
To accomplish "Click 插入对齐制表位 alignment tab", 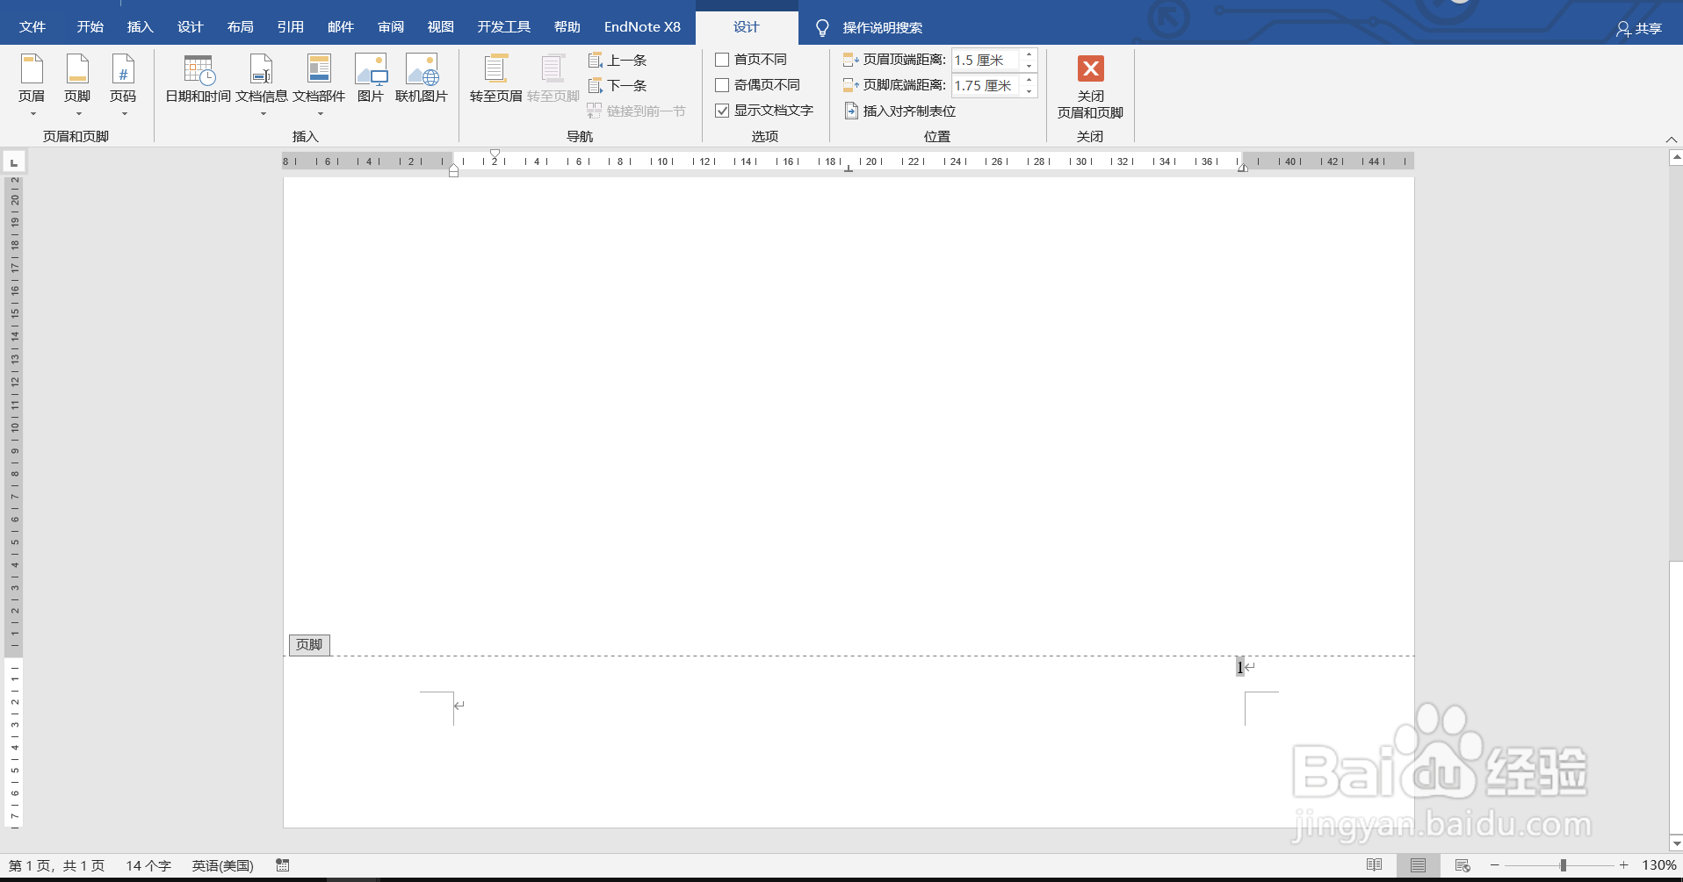I will [x=900, y=111].
